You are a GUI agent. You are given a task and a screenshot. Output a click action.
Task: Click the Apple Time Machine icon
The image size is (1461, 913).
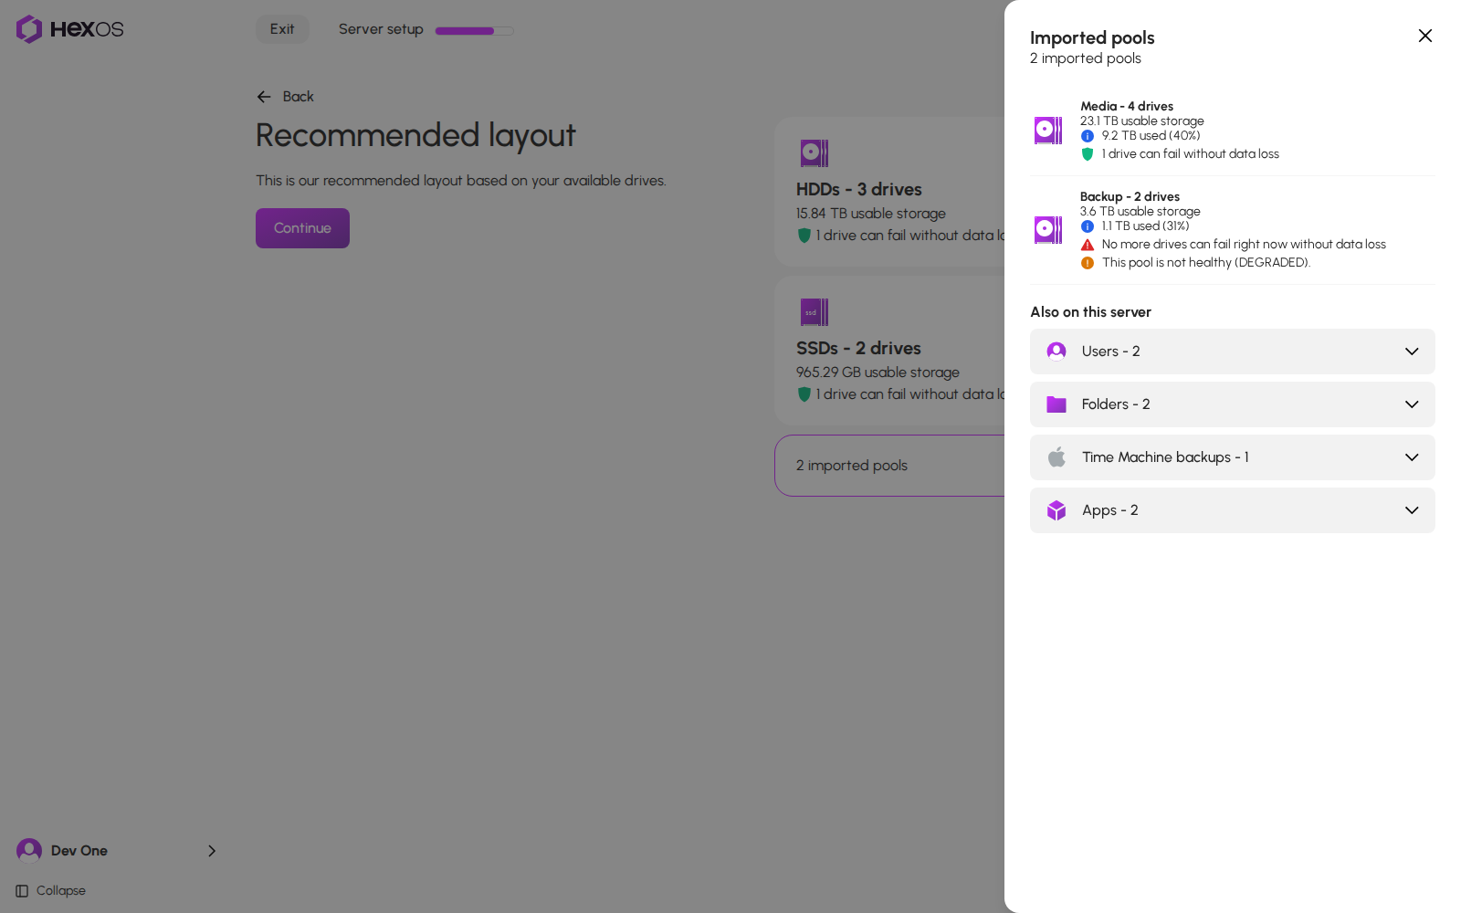tap(1056, 457)
